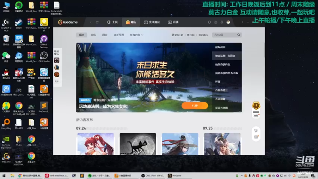Open the 回收站 recycle bin
Viewport: 318px width, 179px height.
click(6, 41)
